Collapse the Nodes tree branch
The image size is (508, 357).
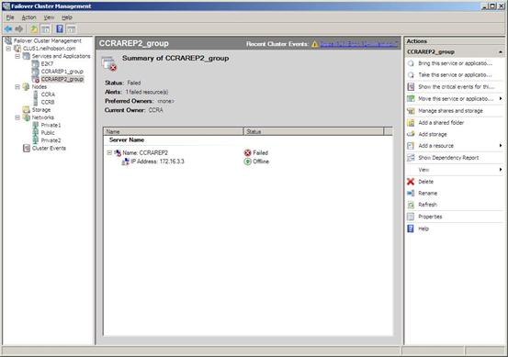coord(17,87)
